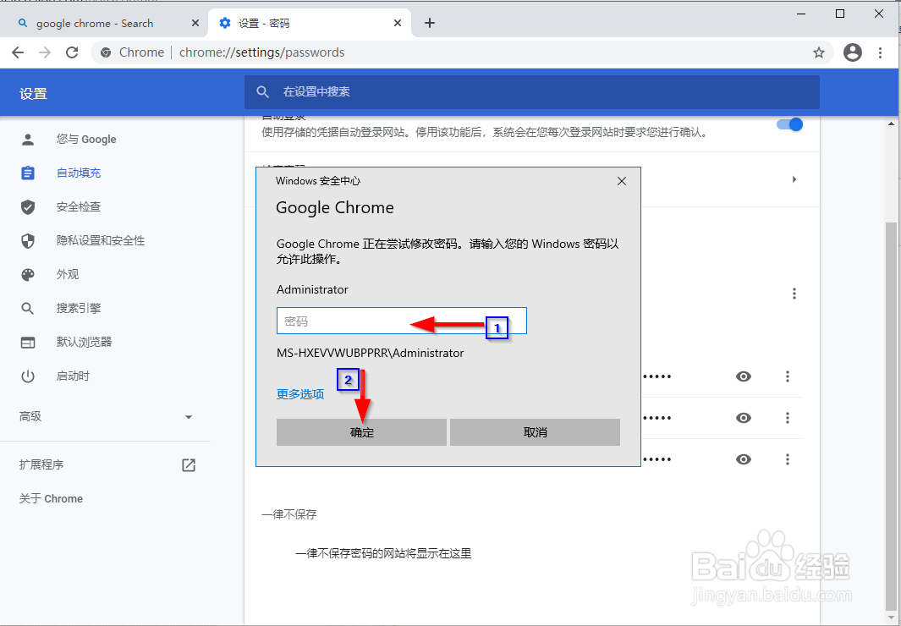Click the browser back arrow
The image size is (901, 626).
18,52
